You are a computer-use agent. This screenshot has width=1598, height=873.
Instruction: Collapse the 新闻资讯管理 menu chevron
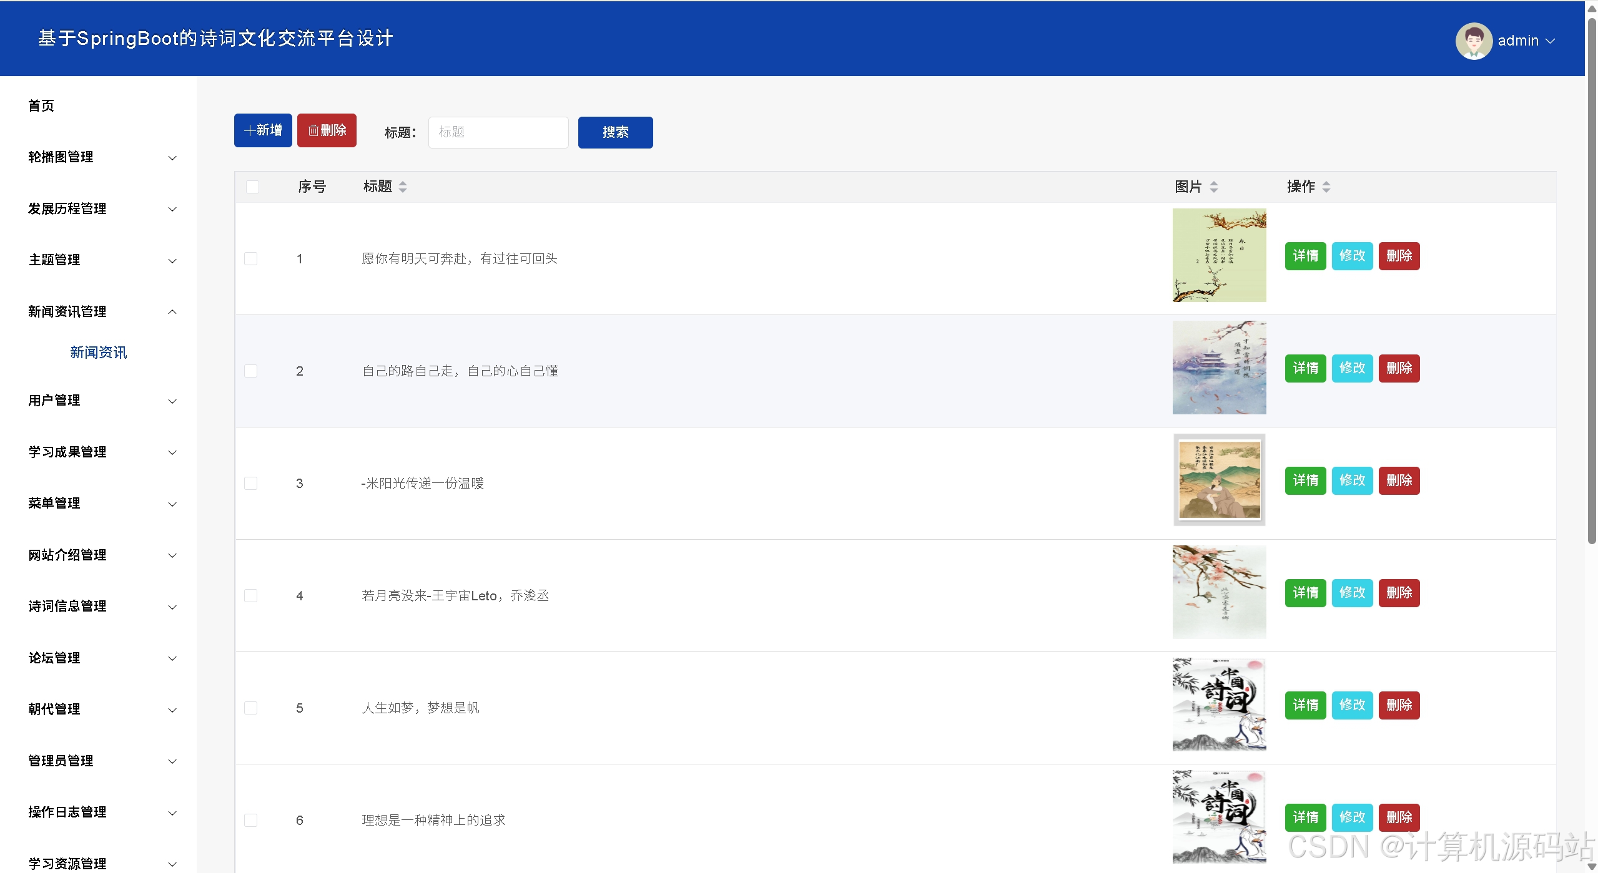[x=173, y=311]
